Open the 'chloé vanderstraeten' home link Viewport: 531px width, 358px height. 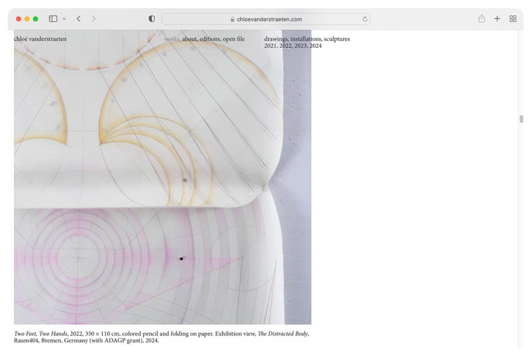coord(40,39)
